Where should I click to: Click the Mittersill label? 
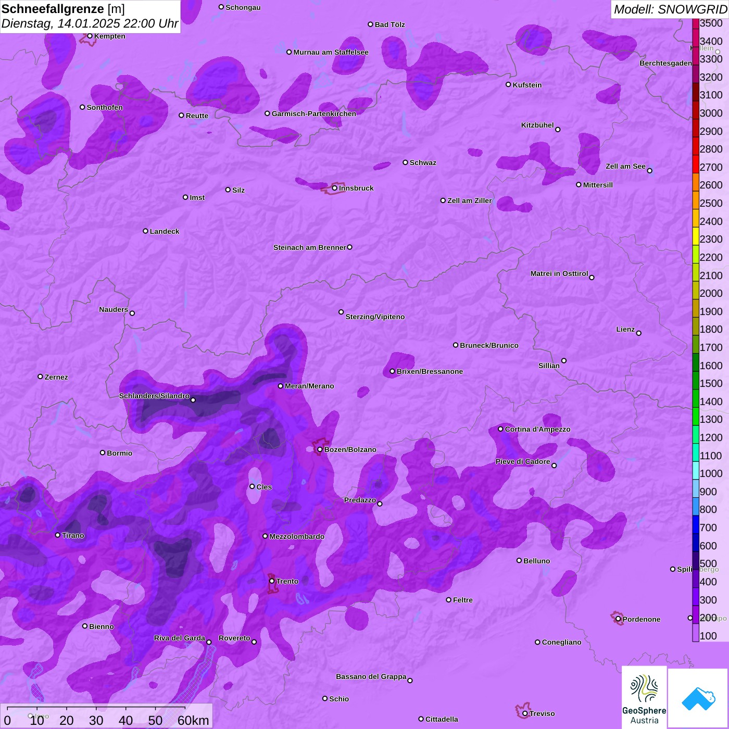click(x=598, y=185)
